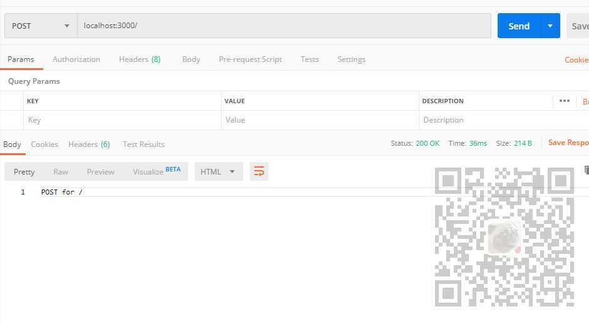This screenshot has height=324, width=589.
Task: Click the Save button
Action: 579,26
